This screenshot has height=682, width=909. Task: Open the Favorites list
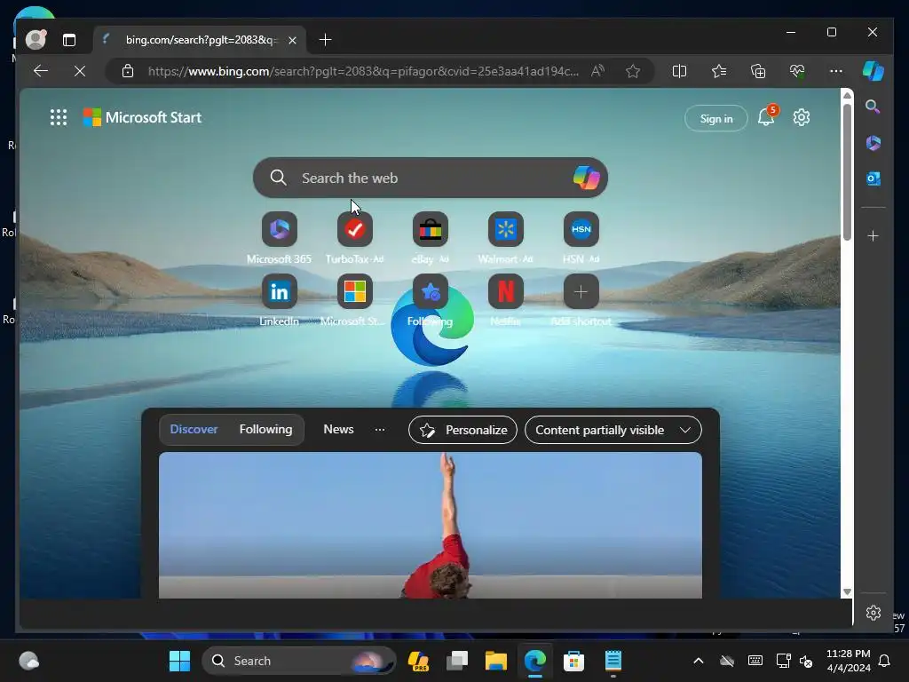[x=719, y=71]
